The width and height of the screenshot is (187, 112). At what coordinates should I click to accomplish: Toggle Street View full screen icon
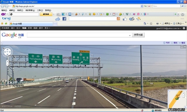click(182, 47)
